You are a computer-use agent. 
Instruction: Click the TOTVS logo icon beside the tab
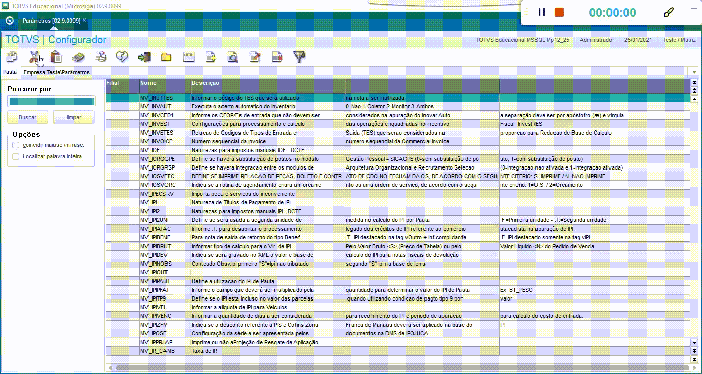pos(10,21)
